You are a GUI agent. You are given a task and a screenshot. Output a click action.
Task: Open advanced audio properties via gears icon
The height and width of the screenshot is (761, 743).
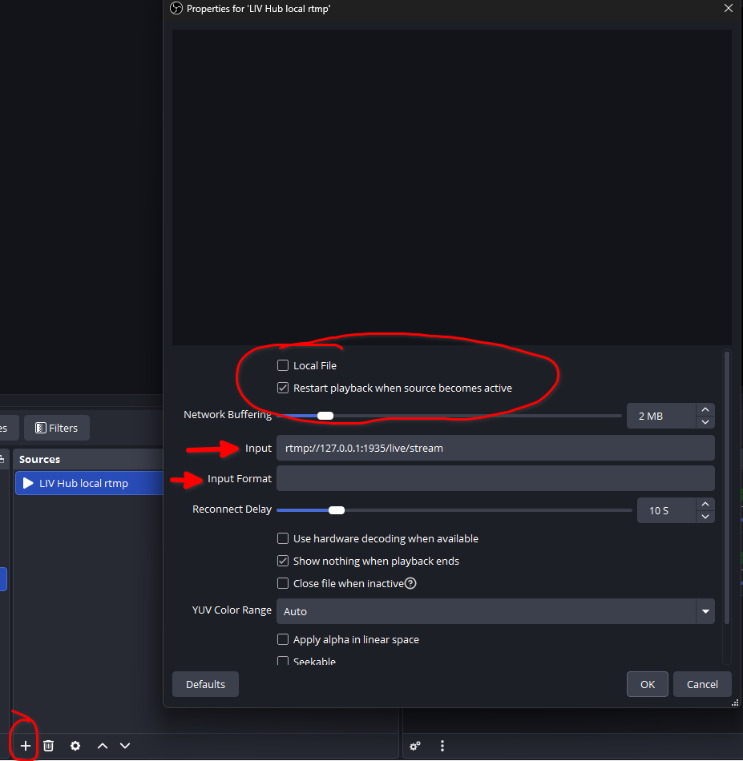[x=414, y=746]
